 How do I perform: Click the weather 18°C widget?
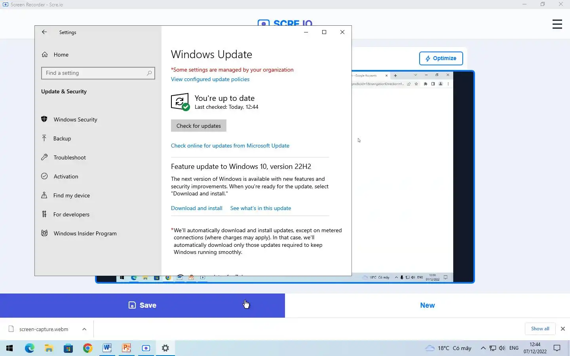tap(448, 348)
